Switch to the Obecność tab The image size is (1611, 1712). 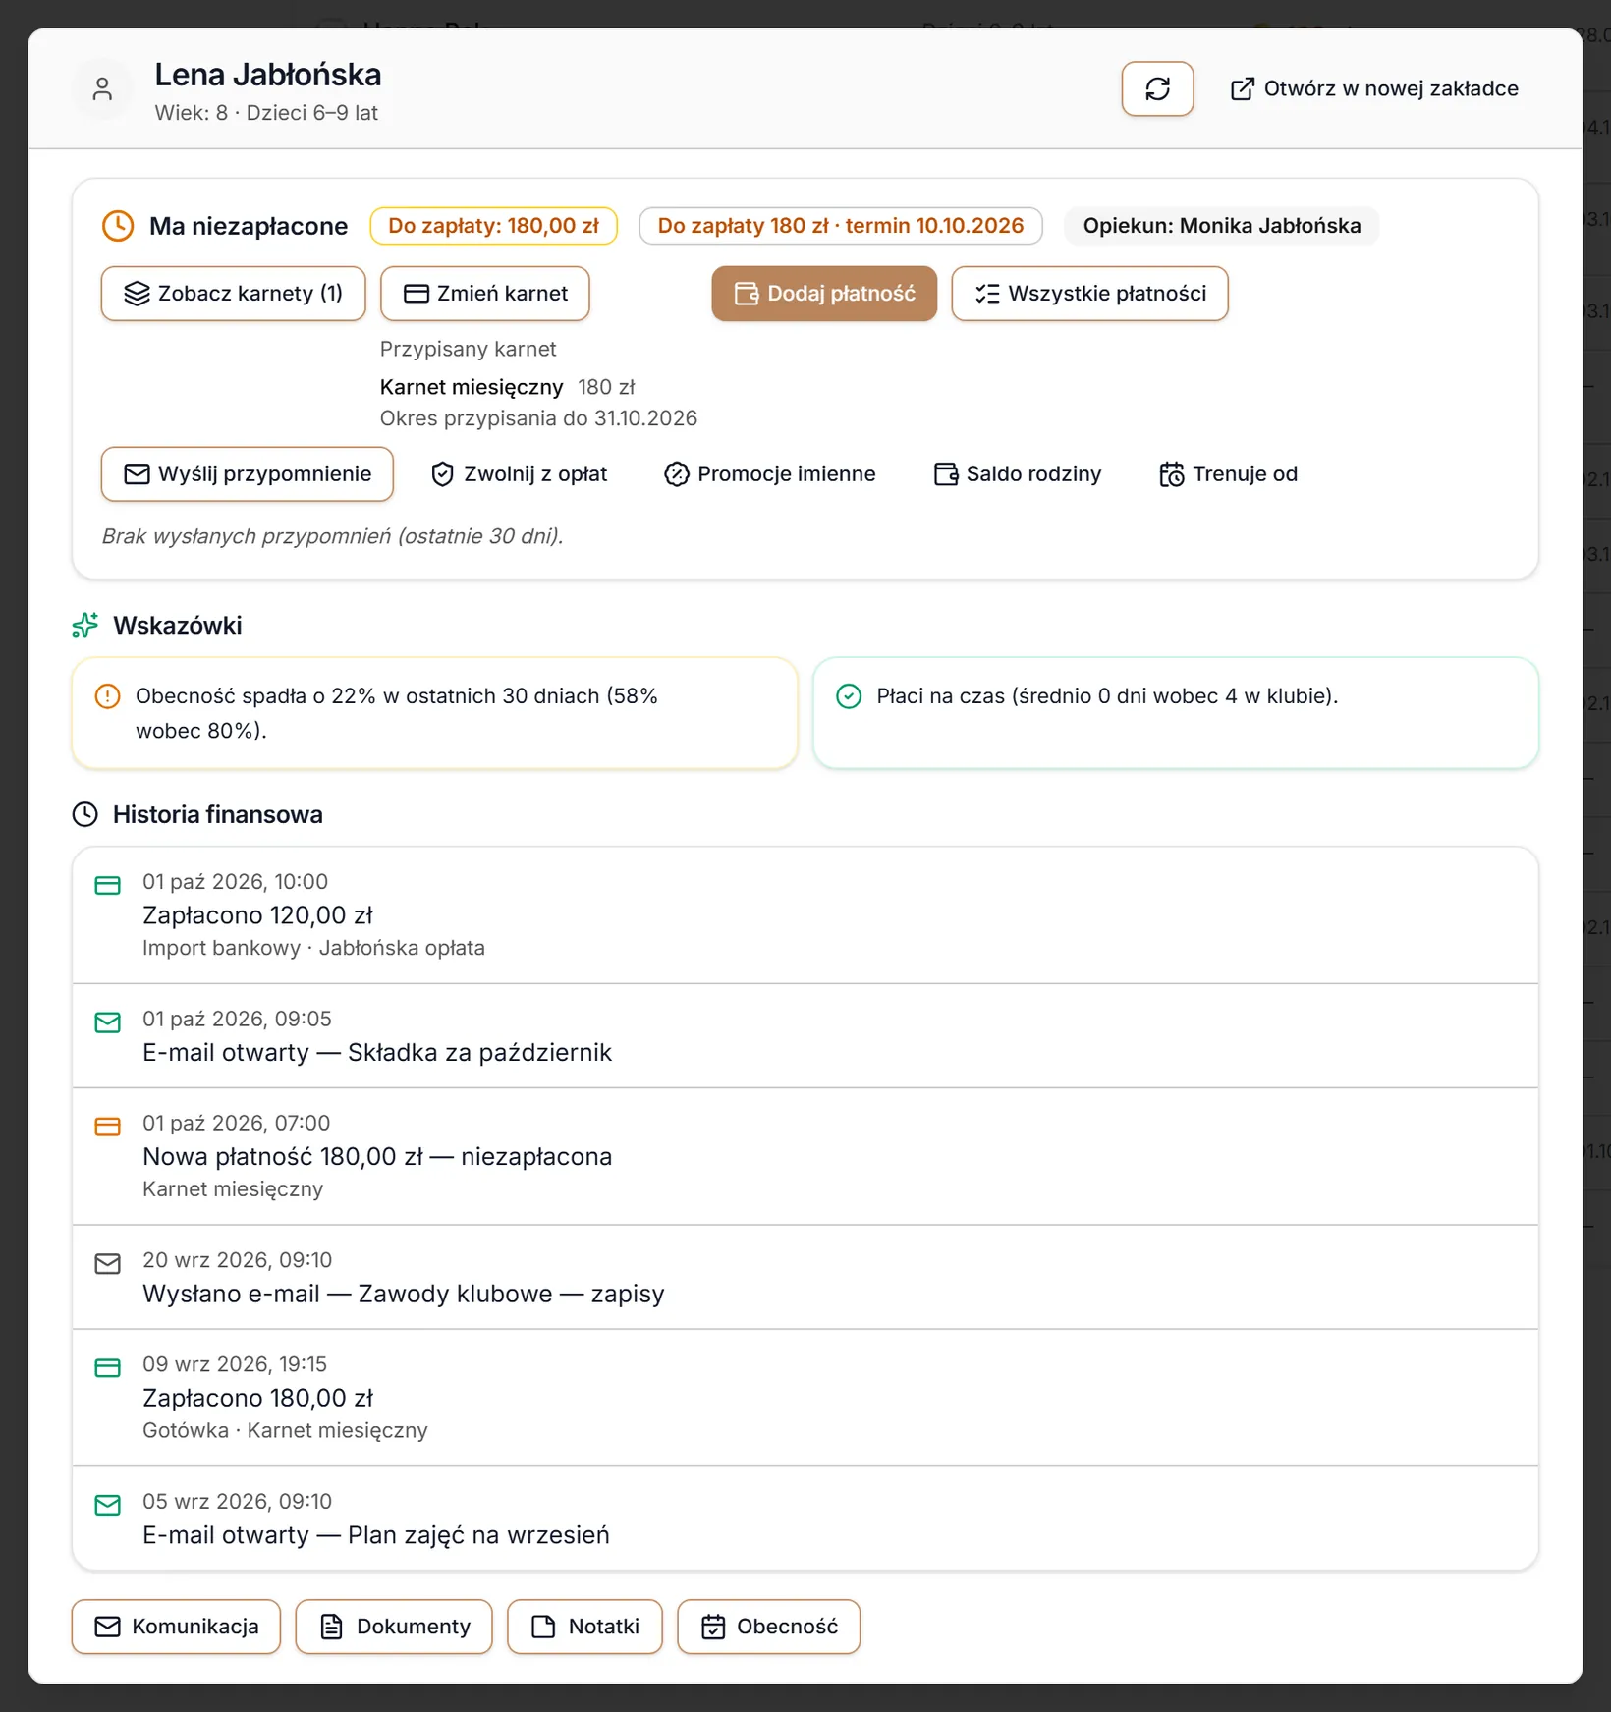tap(768, 1627)
